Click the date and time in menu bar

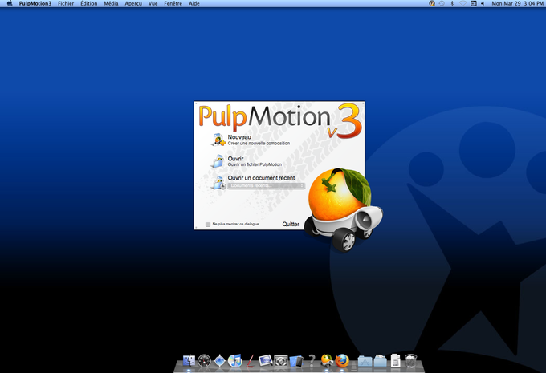(x=517, y=3)
